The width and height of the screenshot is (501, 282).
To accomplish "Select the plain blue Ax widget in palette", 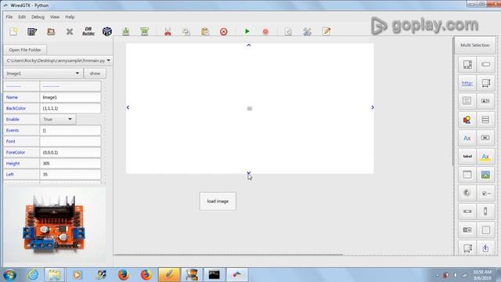I will pos(467,138).
